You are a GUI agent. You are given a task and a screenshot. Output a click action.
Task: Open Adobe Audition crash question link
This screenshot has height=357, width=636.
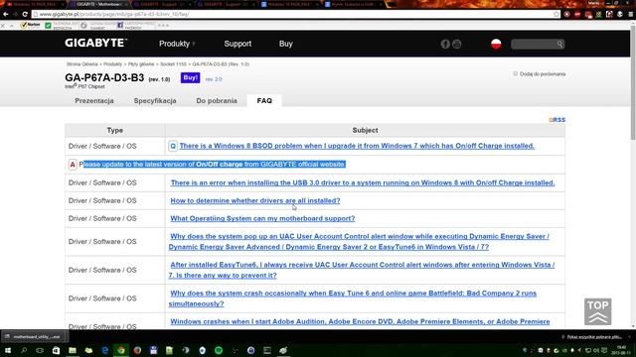[x=360, y=321]
